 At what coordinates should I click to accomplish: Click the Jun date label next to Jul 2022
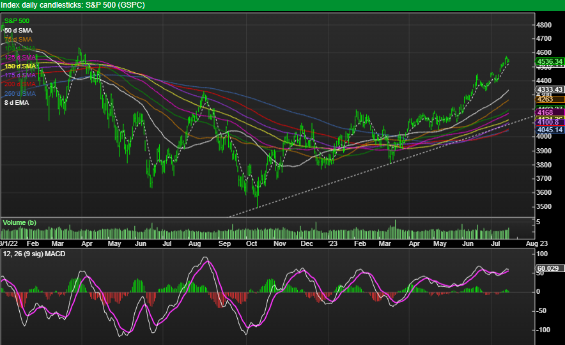[x=141, y=244]
